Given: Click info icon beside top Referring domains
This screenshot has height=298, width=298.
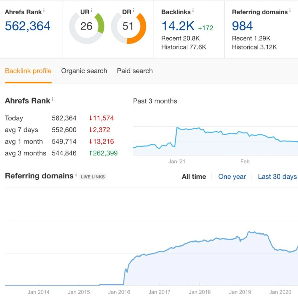Looking at the screenshot, I should [290, 10].
